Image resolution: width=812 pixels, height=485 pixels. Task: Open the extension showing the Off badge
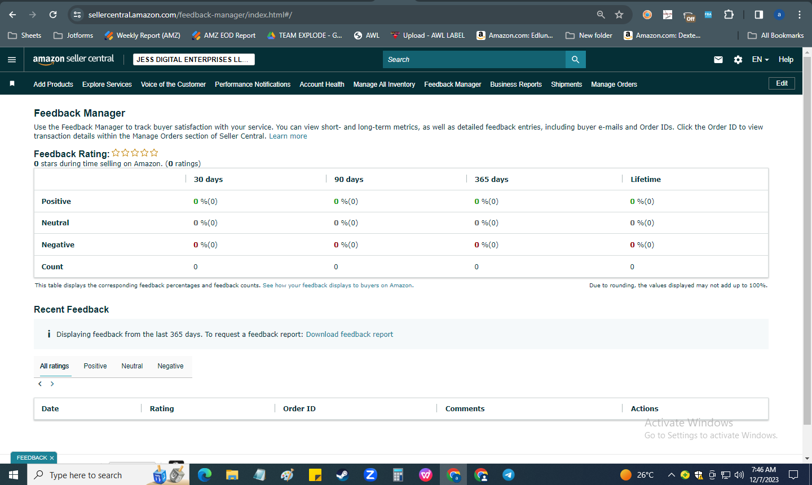click(689, 15)
